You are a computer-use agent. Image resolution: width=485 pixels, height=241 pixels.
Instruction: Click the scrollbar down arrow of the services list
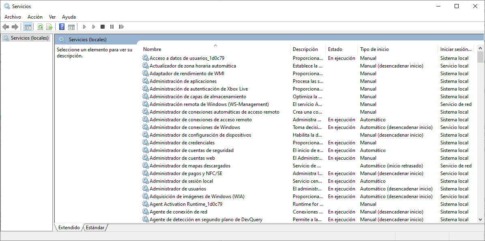tap(481, 220)
